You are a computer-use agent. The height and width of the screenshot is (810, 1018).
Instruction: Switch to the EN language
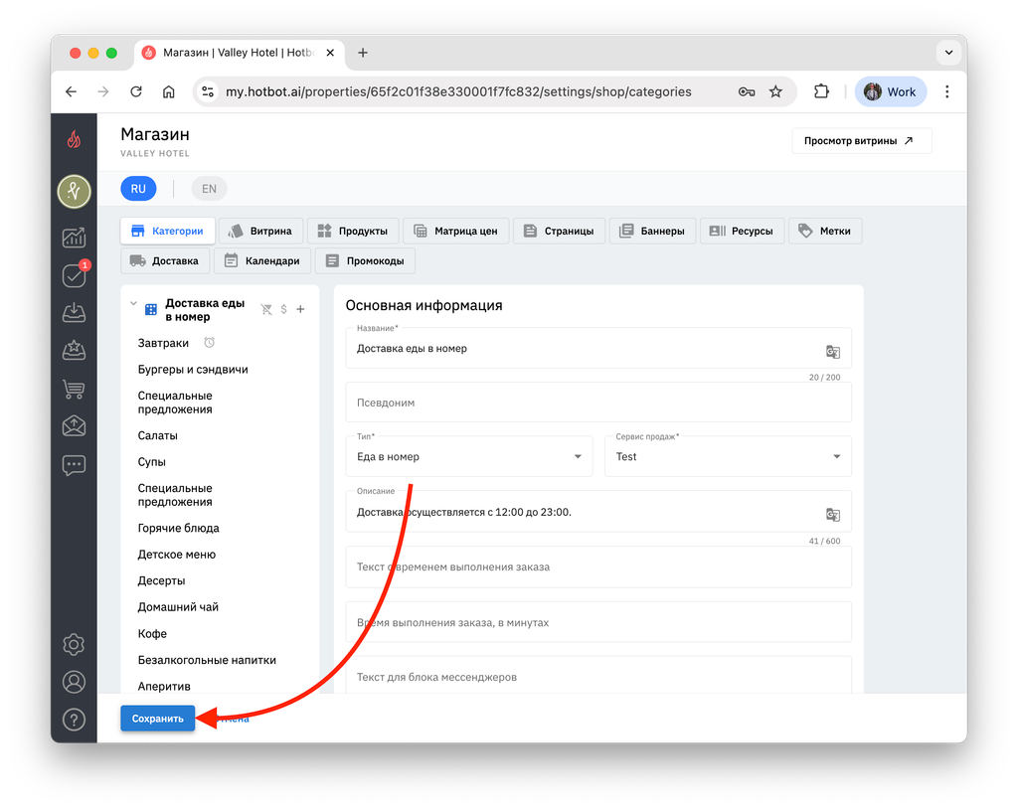(x=209, y=189)
